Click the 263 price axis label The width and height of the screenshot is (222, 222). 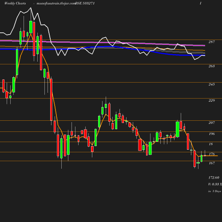tap(212, 66)
